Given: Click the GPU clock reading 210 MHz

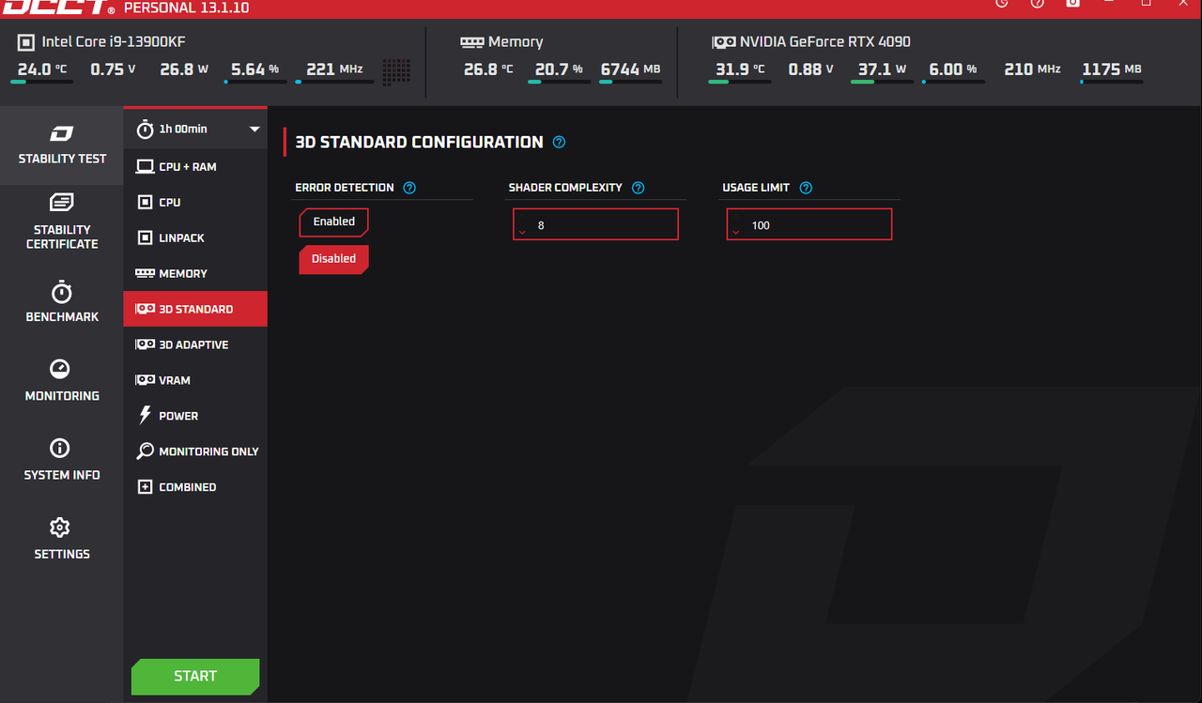Looking at the screenshot, I should pos(1032,69).
